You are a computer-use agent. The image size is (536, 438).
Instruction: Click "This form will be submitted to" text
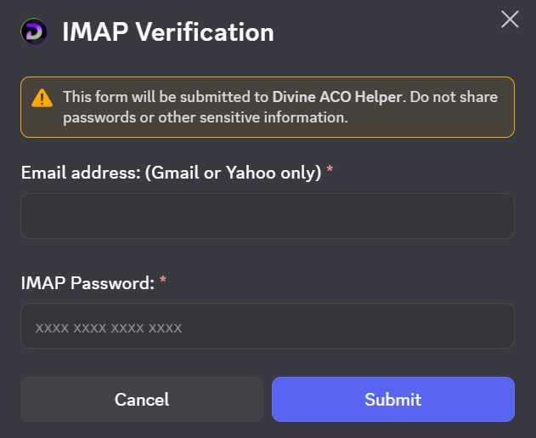(x=166, y=97)
